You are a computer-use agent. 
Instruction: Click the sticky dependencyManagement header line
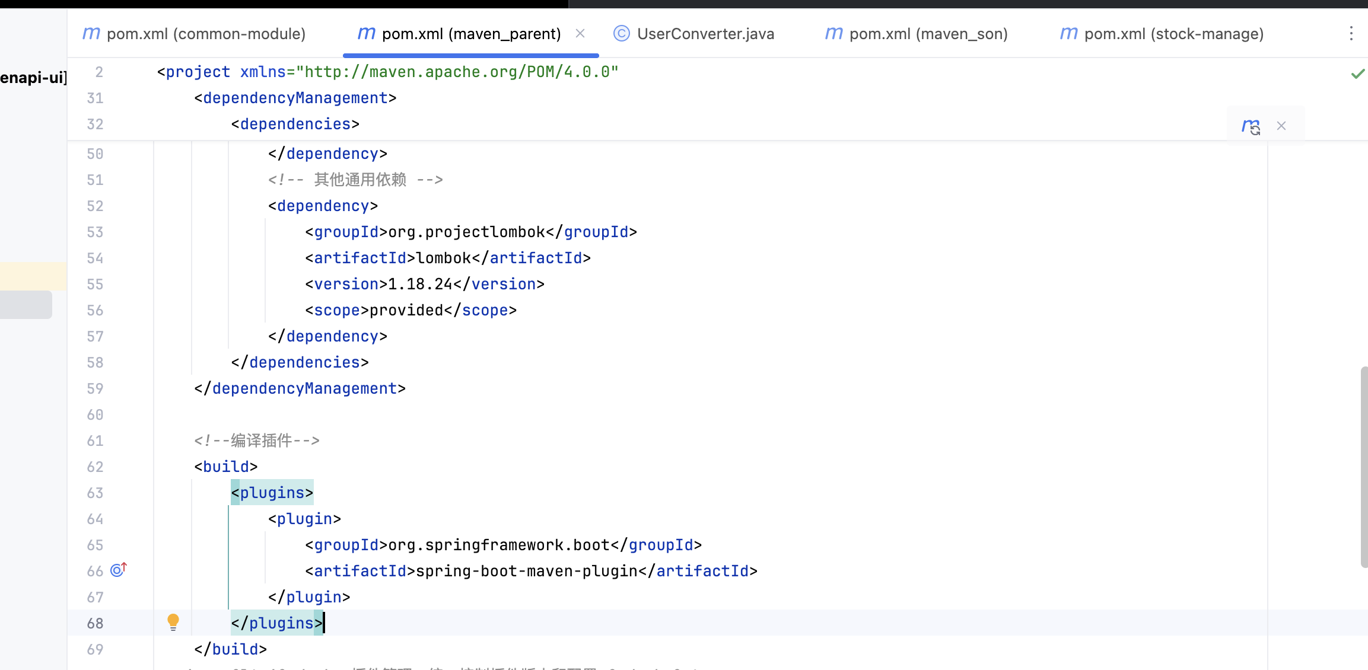(295, 98)
